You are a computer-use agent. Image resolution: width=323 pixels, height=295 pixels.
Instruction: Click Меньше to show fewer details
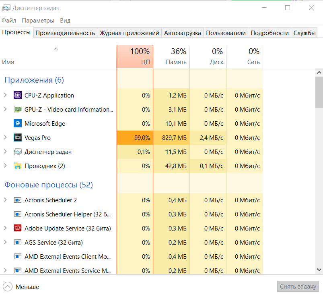pos(21,287)
